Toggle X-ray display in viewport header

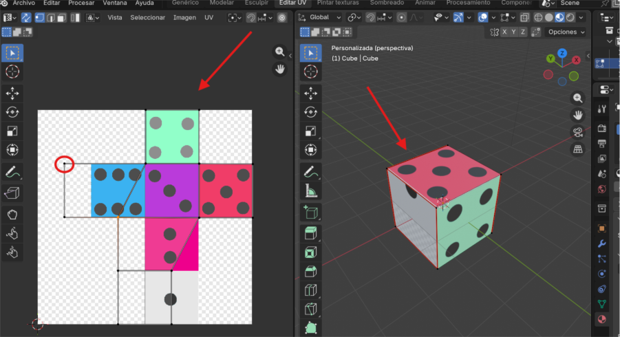point(524,17)
